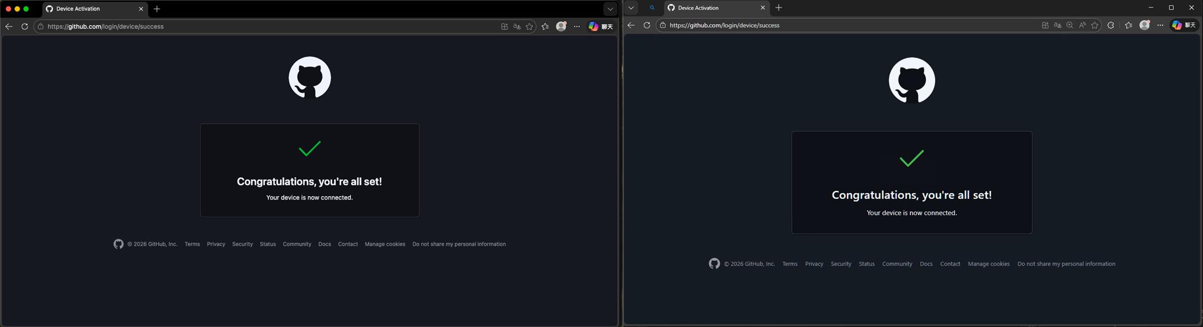Click the address bar URL in Windows-style window
The width and height of the screenshot is (1203, 327).
724,25
